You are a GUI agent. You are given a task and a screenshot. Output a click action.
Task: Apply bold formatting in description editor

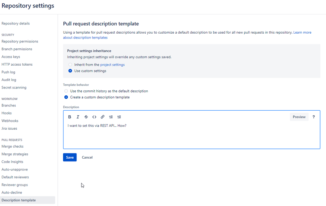pos(70,117)
